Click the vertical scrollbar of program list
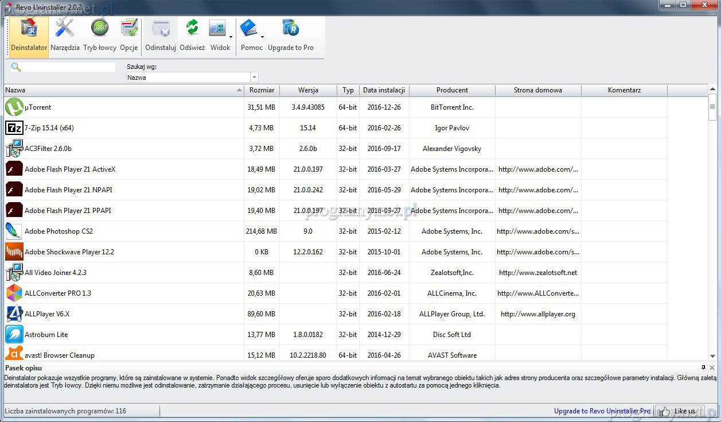Image resolution: width=721 pixels, height=422 pixels. click(x=712, y=230)
